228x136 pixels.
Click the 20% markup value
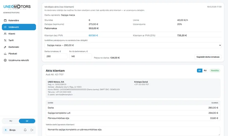180,24
